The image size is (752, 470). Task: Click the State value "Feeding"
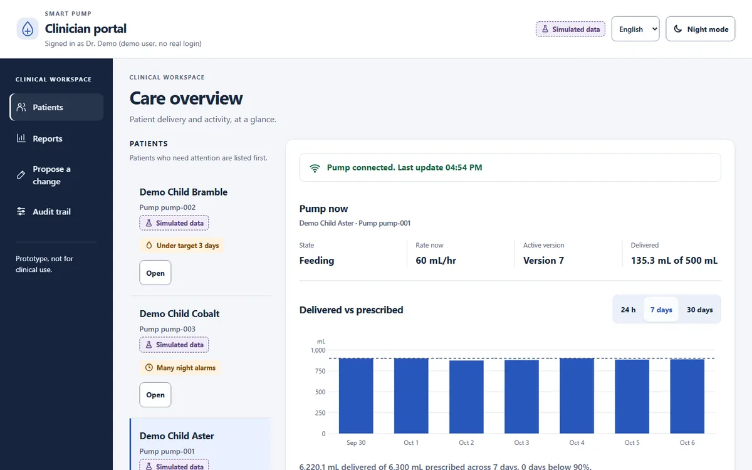(x=317, y=261)
